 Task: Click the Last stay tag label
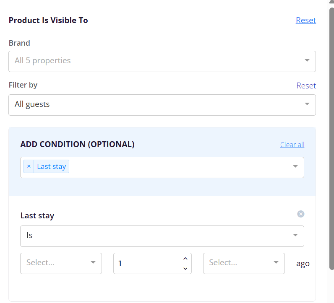51,166
